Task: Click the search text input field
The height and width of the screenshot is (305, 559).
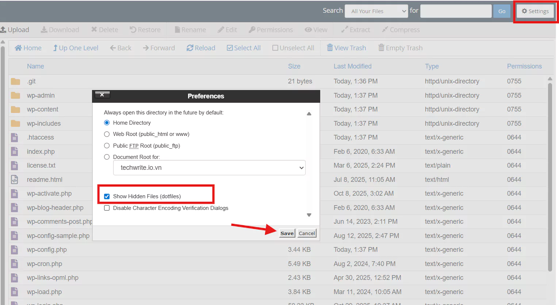Action: click(456, 11)
